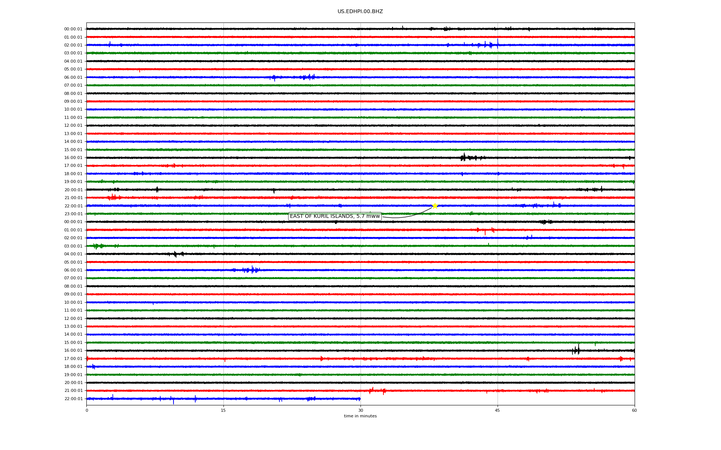
Task: Click the yellow earthquake star marker
Action: [435, 205]
